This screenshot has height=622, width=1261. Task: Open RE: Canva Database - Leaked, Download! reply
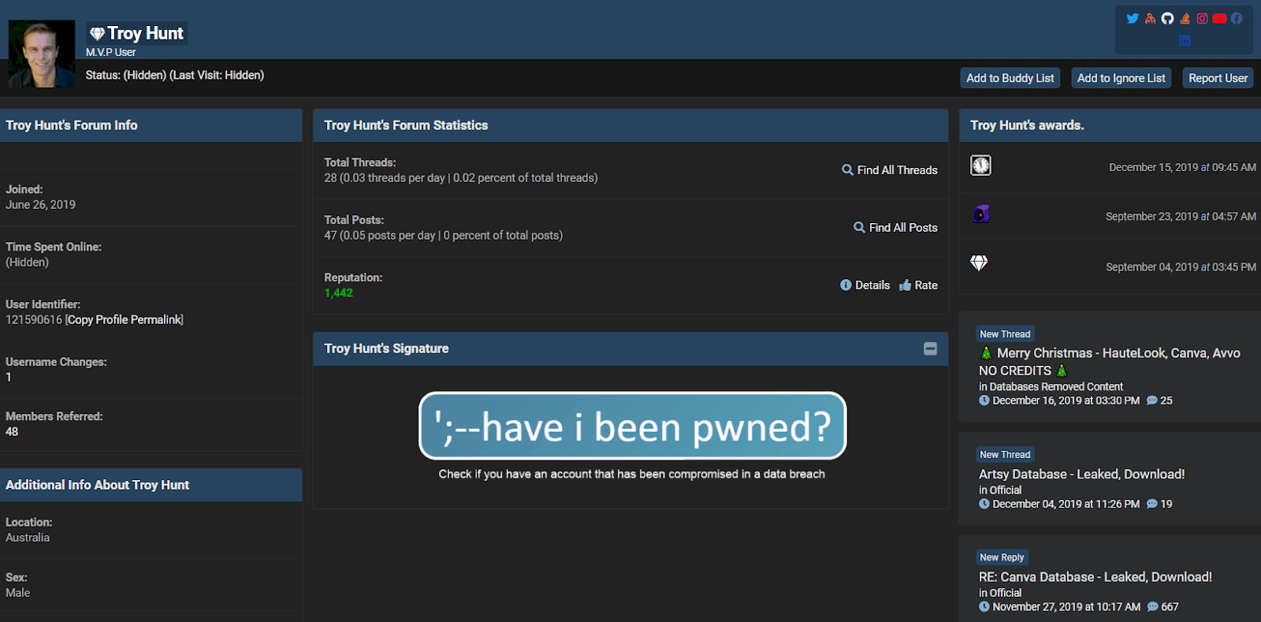click(1095, 577)
